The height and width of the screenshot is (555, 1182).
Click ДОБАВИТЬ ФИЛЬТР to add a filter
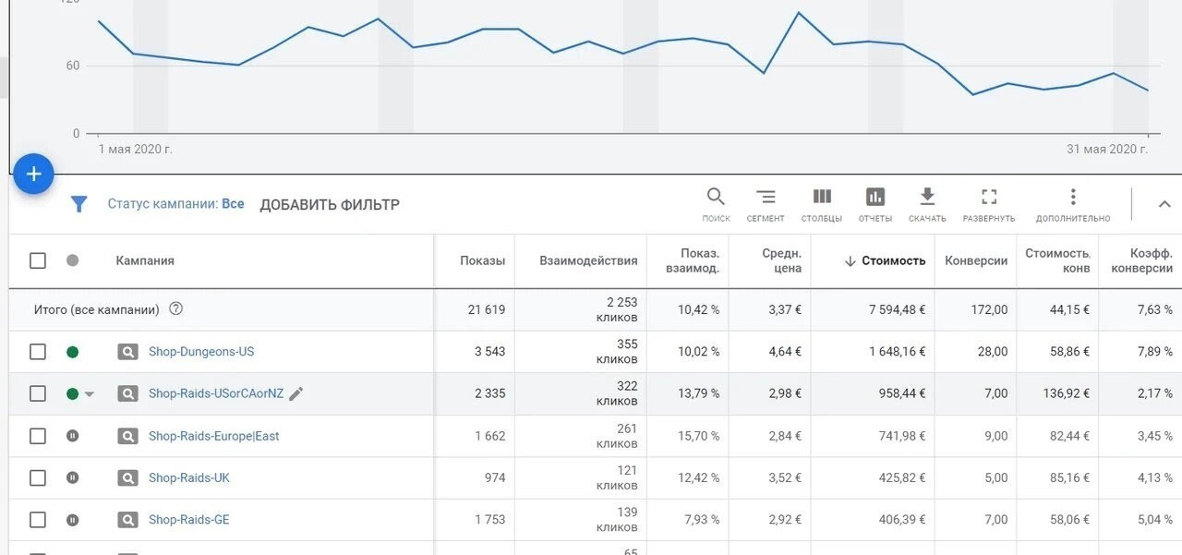(x=330, y=205)
